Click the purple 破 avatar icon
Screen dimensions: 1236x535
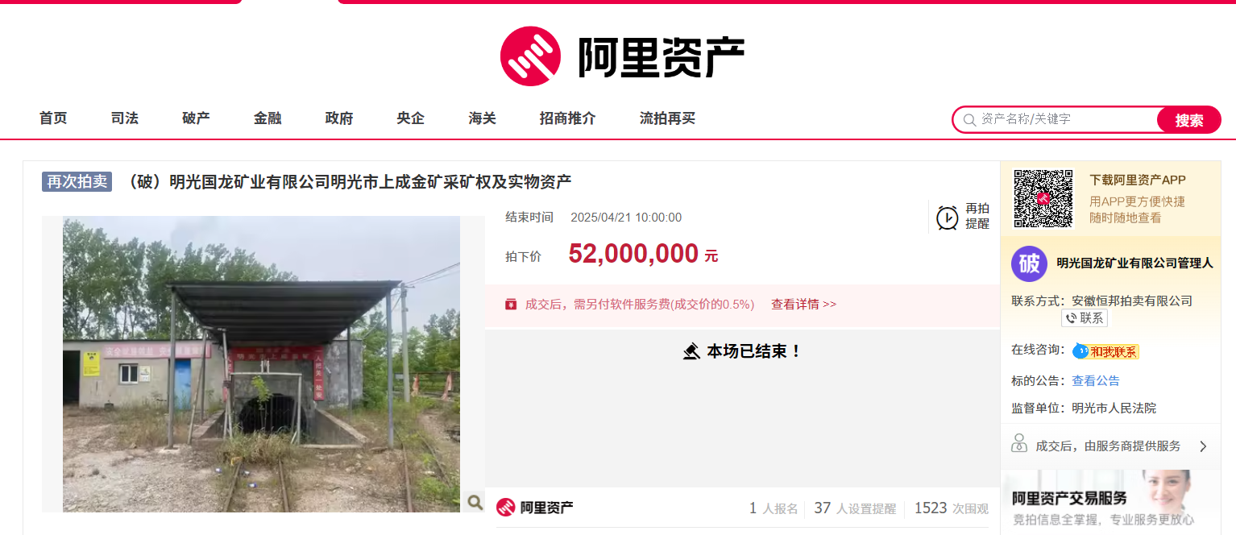pos(1029,263)
